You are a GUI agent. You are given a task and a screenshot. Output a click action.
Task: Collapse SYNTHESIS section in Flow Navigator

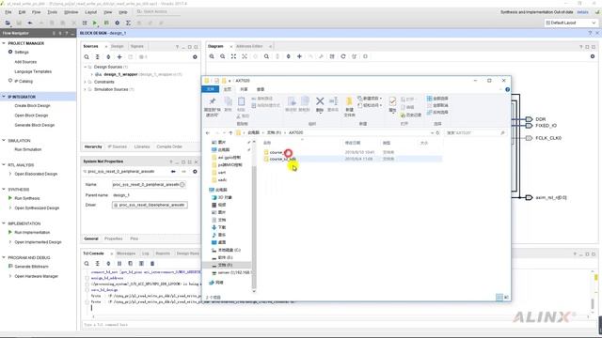pyautogui.click(x=4, y=190)
